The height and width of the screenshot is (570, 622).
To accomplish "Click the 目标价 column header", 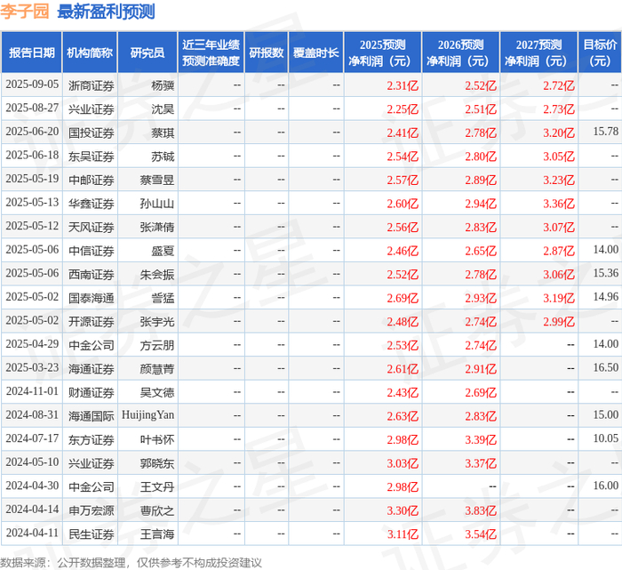I will coord(600,52).
